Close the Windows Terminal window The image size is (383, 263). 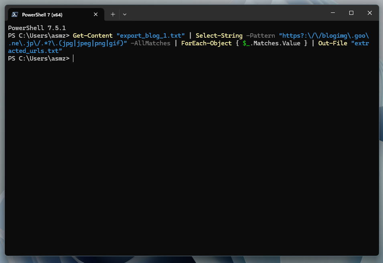[x=369, y=13]
